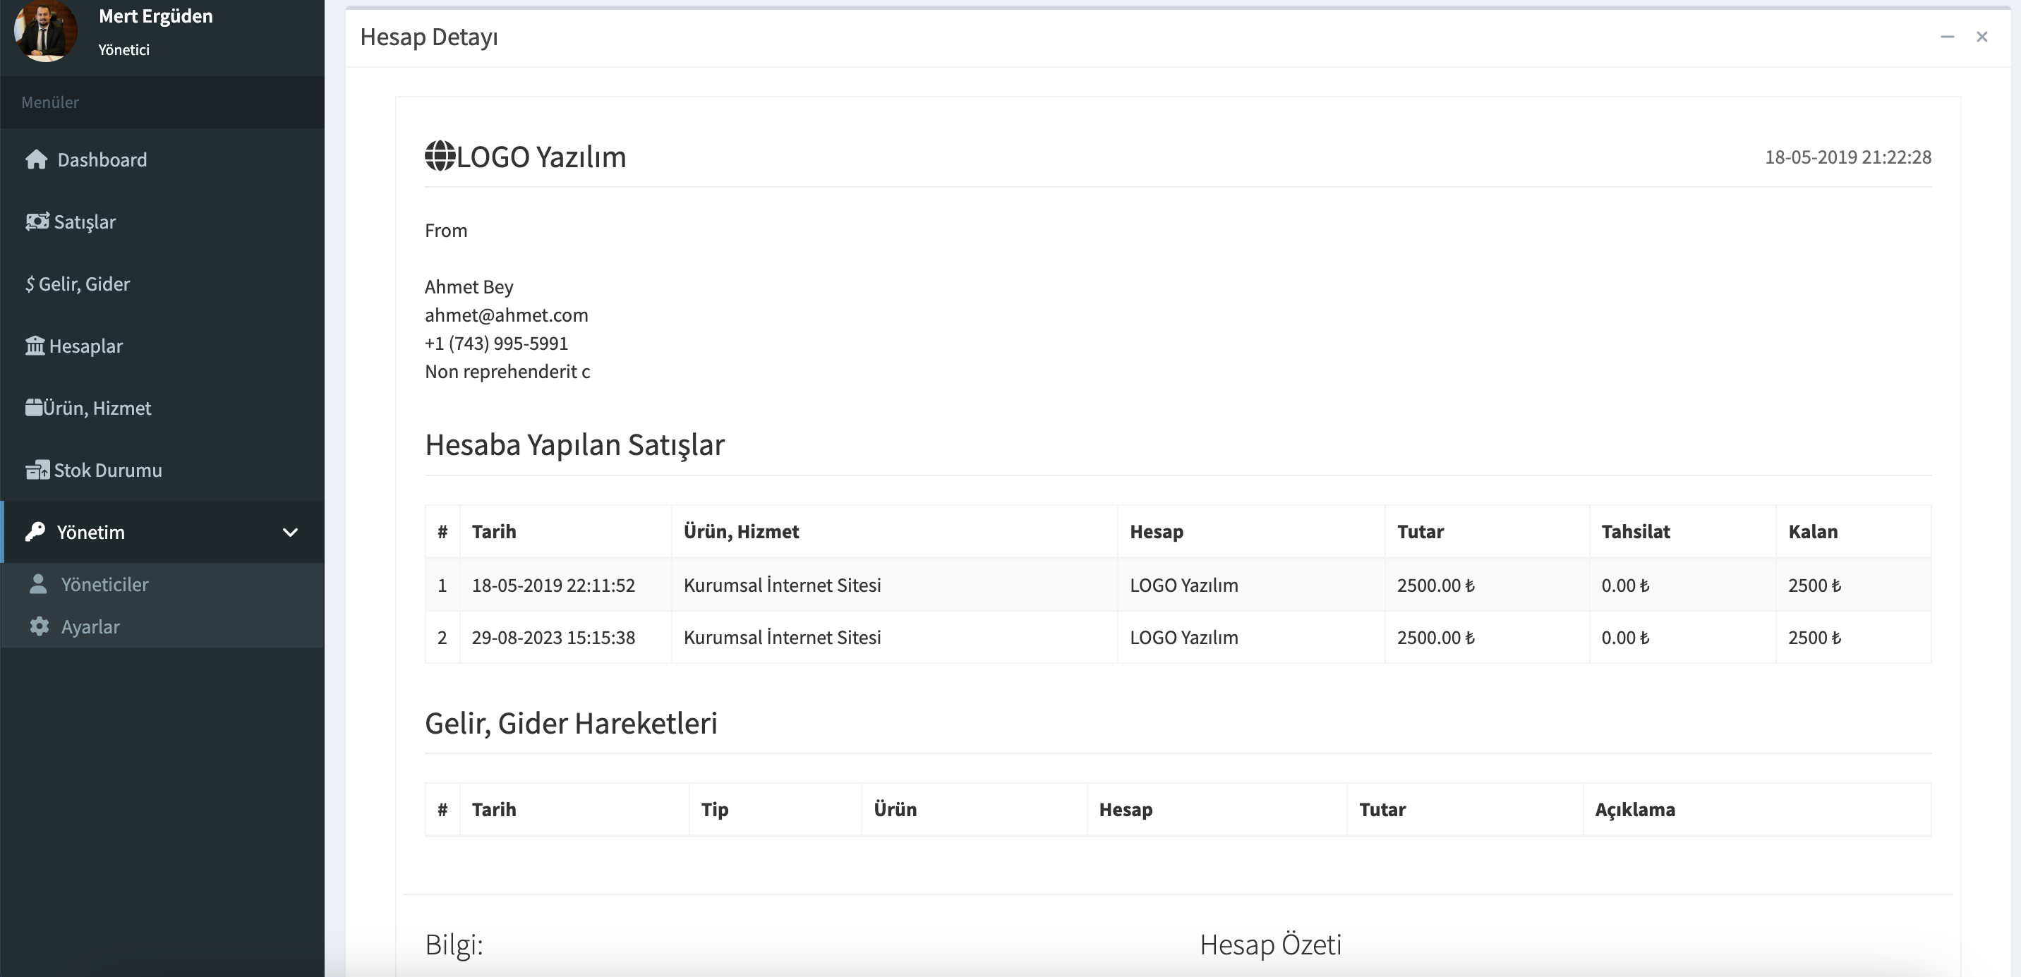The image size is (2021, 977).
Task: Open the Satışlar menu item
Action: pos(84,221)
